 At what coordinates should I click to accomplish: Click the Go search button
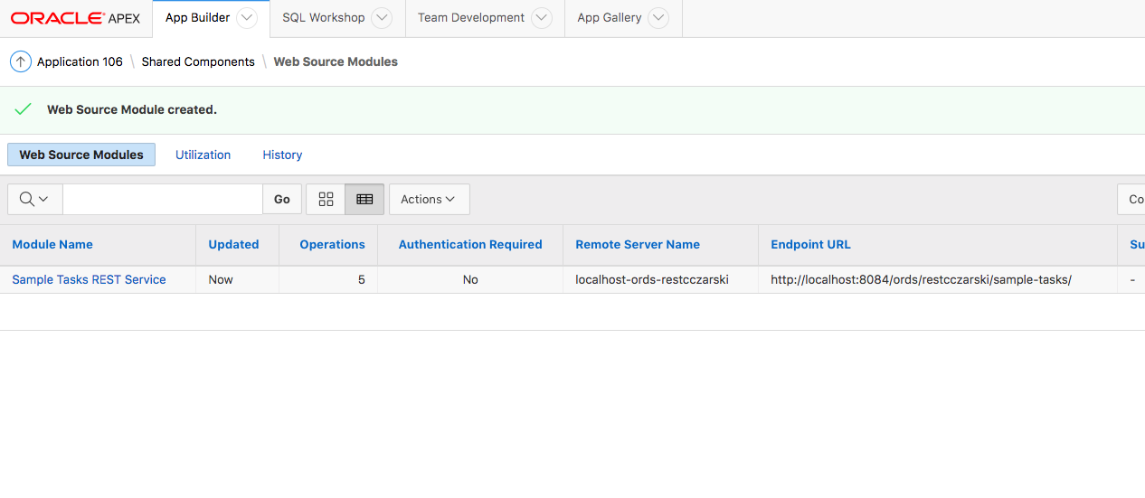pyautogui.click(x=282, y=199)
